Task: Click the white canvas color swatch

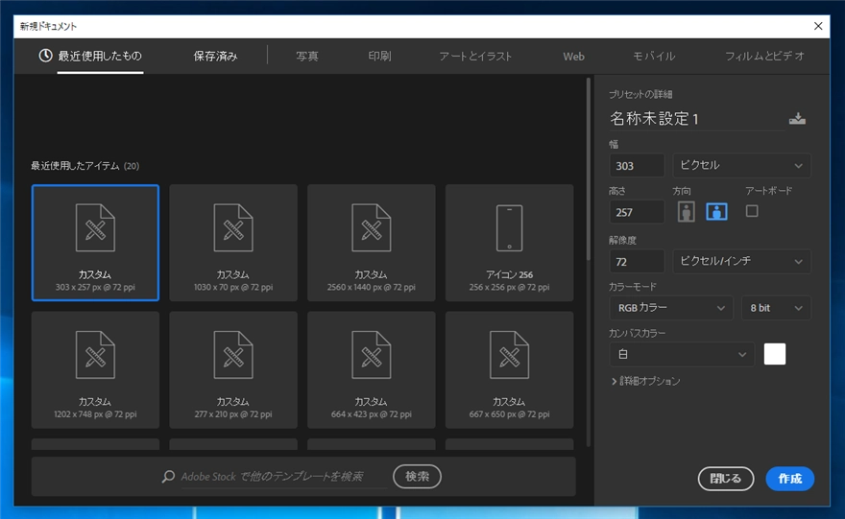Action: [774, 354]
